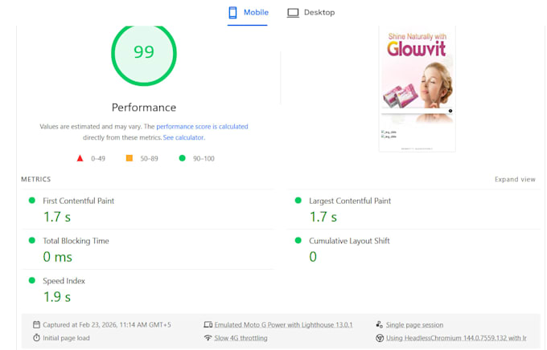The height and width of the screenshot is (350, 547).
Task: Click calendar icon next to Captured at
Action: click(36, 324)
